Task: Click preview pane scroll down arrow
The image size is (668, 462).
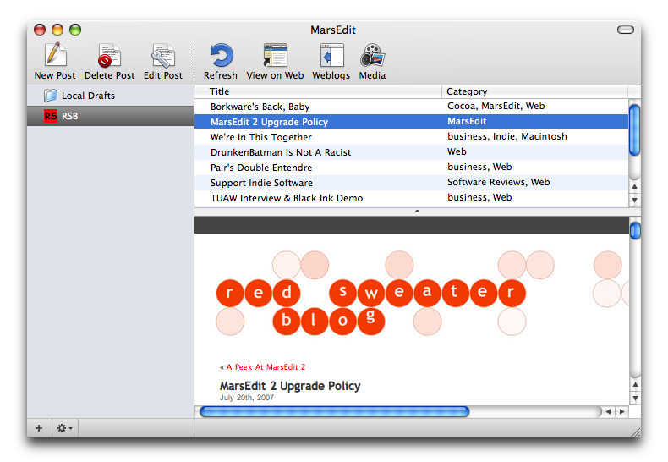Action: coord(635,398)
